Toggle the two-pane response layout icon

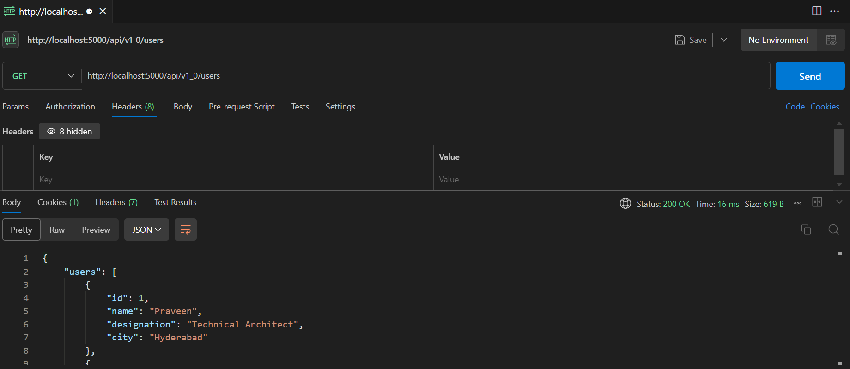[817, 202]
